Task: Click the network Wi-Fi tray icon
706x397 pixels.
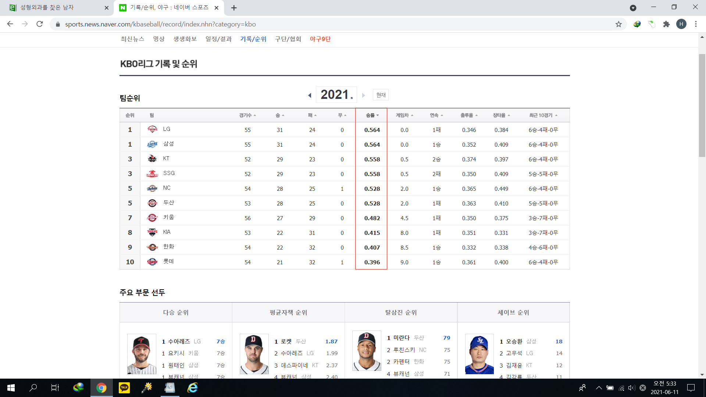Action: [x=621, y=388]
